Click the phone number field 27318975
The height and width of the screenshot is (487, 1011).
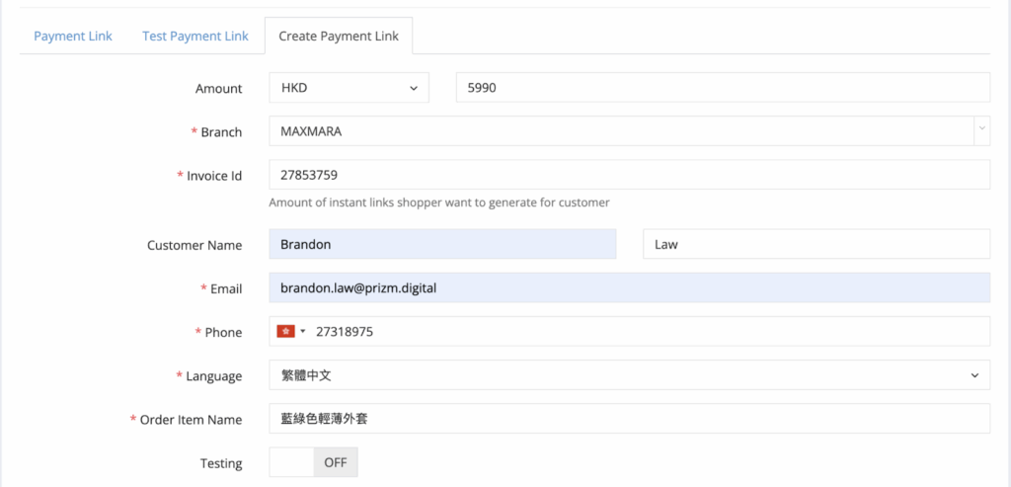coord(647,332)
